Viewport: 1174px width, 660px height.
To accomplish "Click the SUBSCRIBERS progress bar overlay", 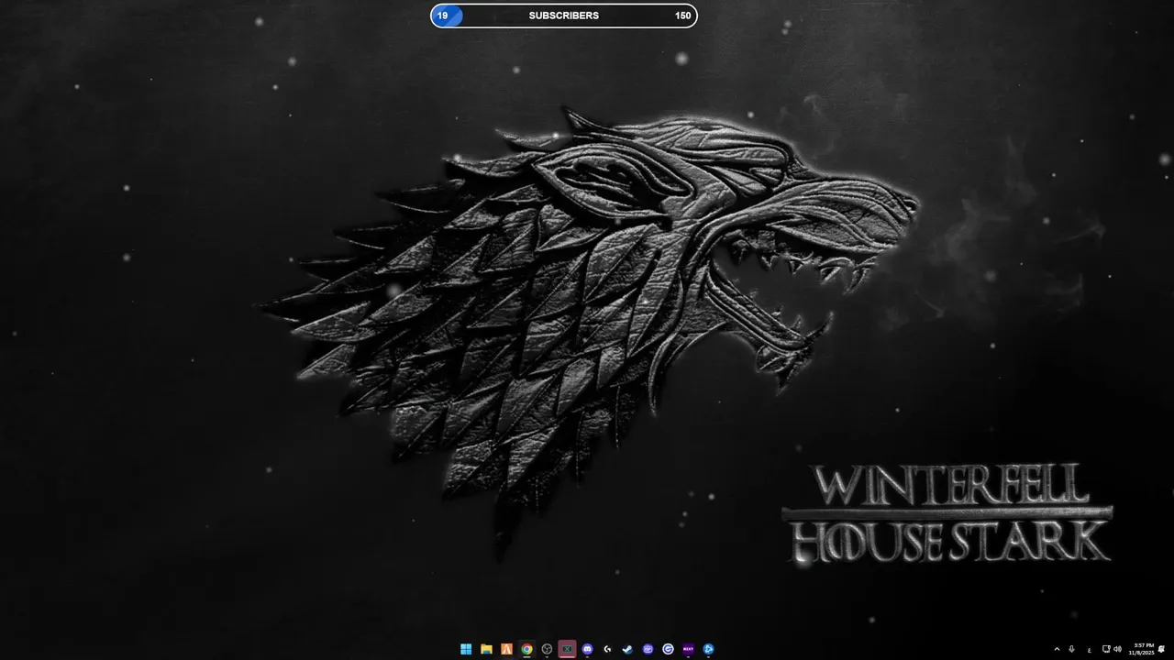I will pos(564,16).
